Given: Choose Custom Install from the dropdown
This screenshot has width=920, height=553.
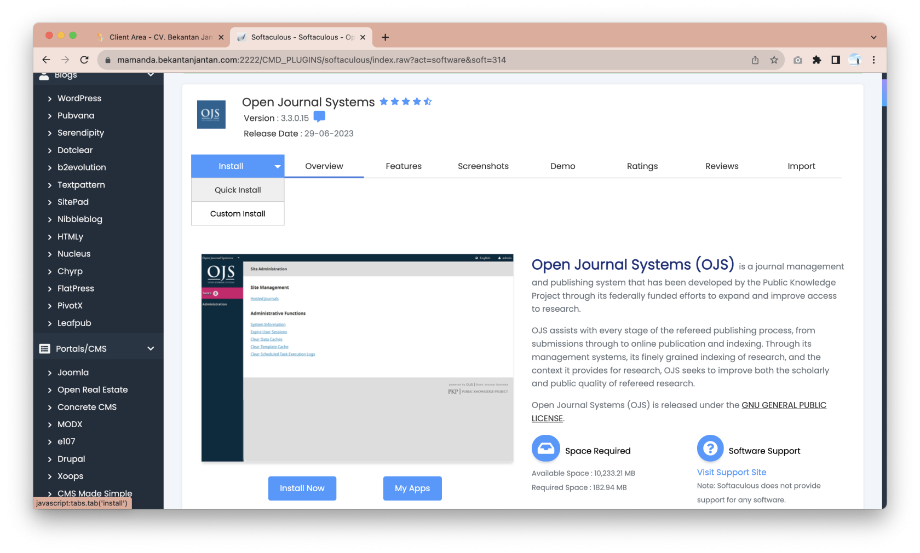Looking at the screenshot, I should tap(238, 214).
